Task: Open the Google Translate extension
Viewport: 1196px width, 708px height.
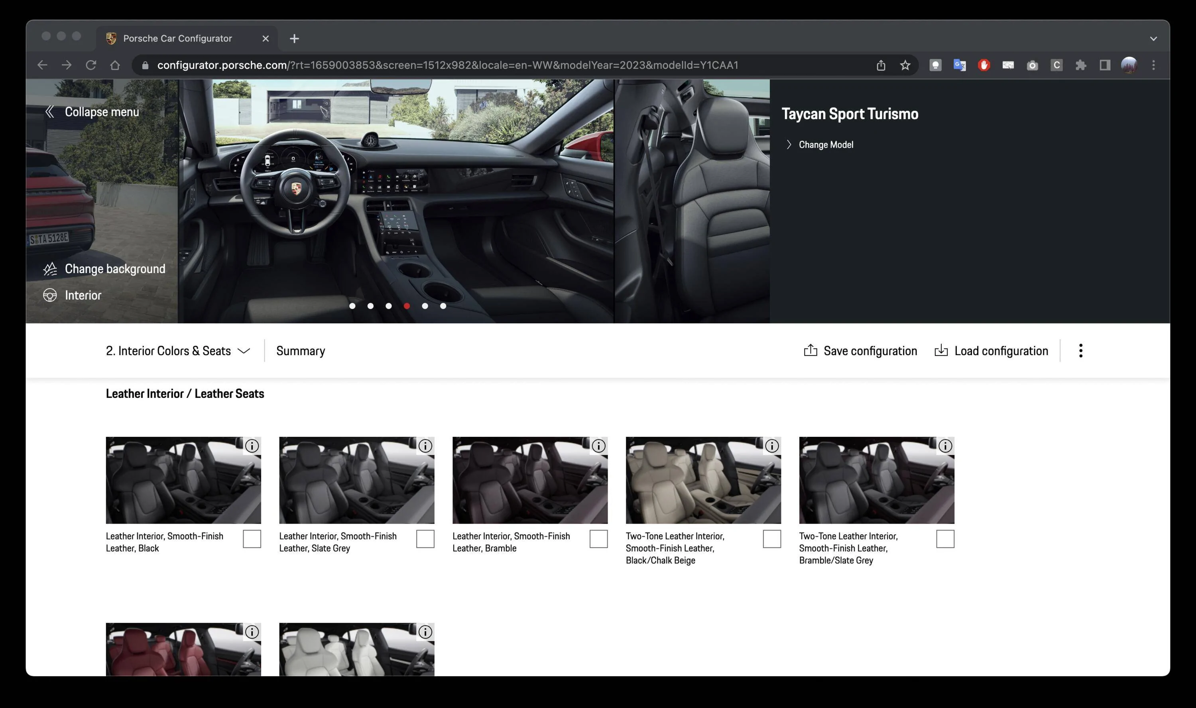Action: [x=960, y=65]
